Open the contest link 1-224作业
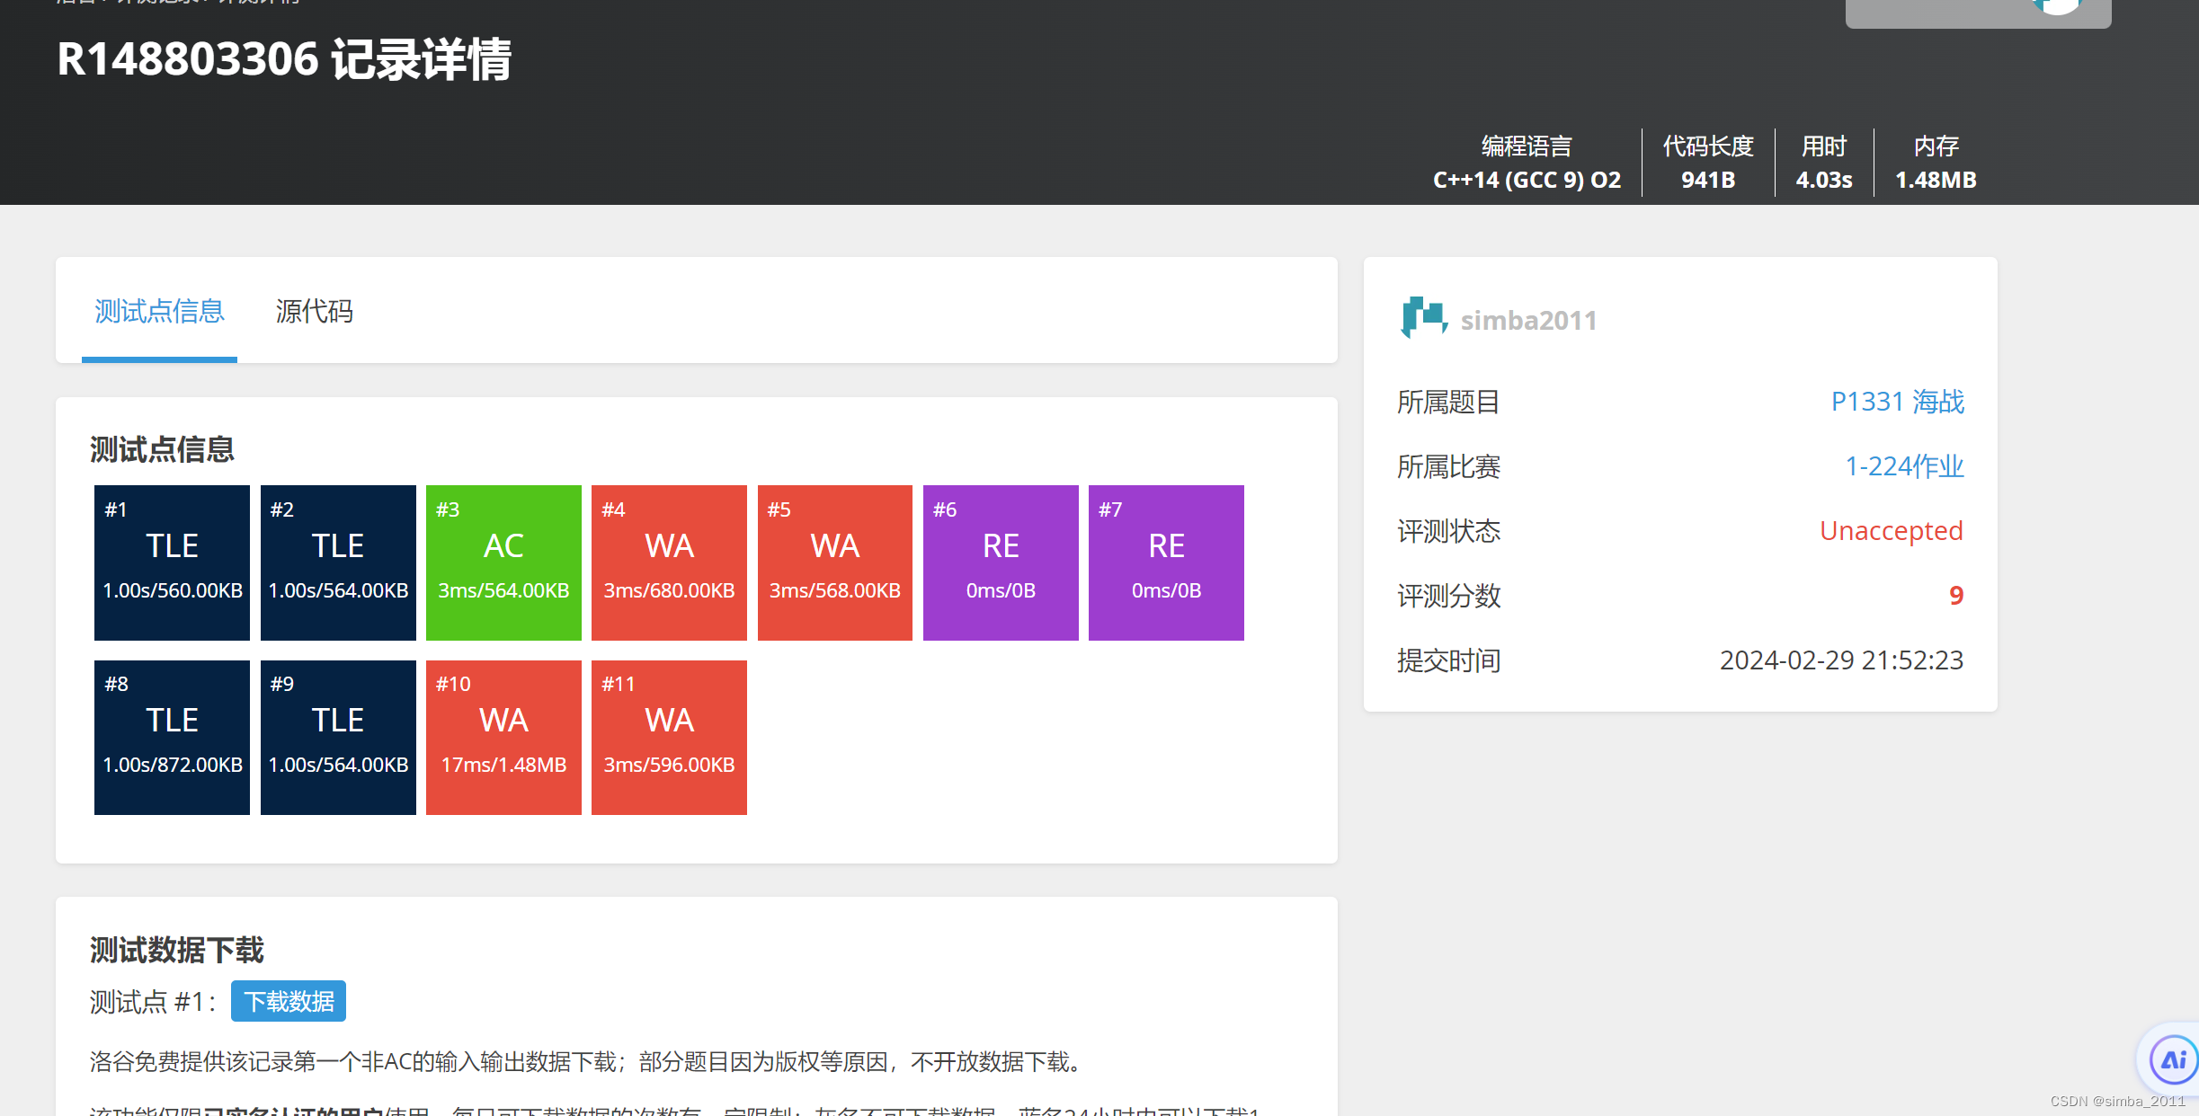Image resolution: width=2199 pixels, height=1116 pixels. [1903, 465]
